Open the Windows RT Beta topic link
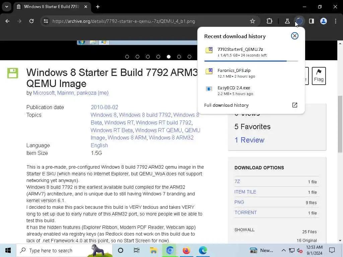Viewport: 343px width, 257px height. tap(112, 130)
